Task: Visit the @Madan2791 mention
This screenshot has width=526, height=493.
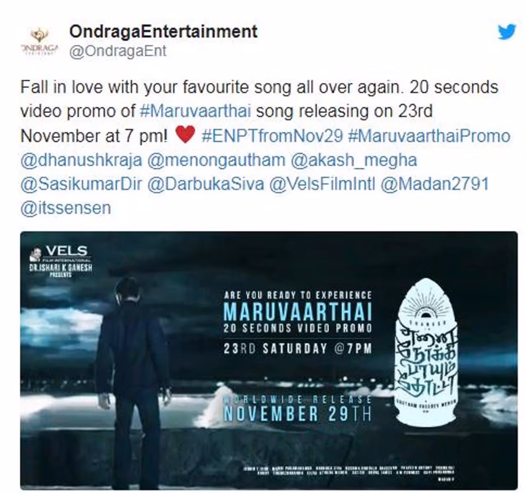Action: click(x=435, y=184)
